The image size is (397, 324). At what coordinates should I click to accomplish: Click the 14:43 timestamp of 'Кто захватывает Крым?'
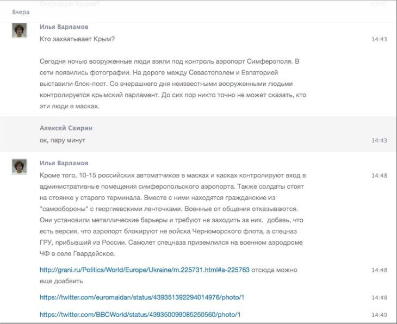click(379, 39)
